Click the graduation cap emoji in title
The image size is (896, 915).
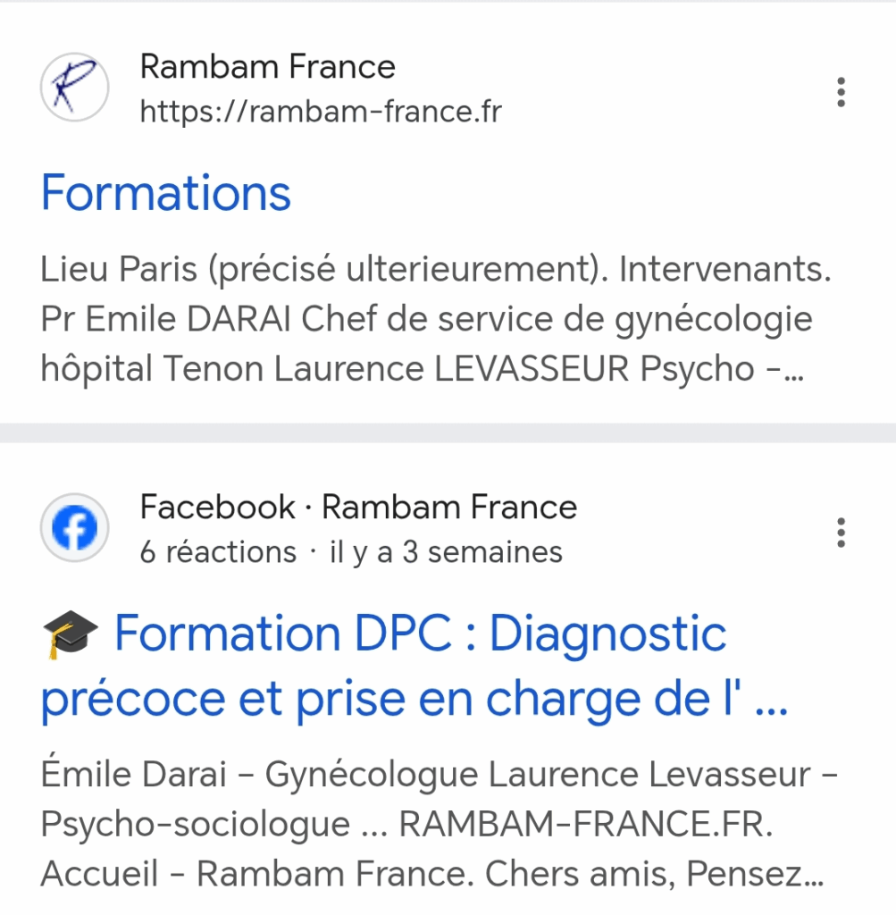click(64, 636)
